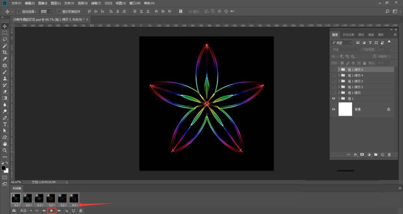403x214 pixels.
Task: Click the layer filter for type layers
Action: click(x=370, y=43)
